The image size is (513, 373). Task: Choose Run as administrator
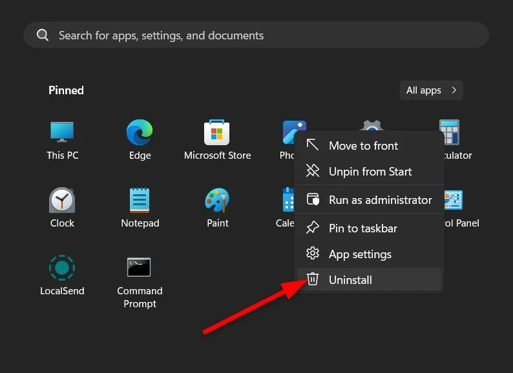(x=380, y=200)
